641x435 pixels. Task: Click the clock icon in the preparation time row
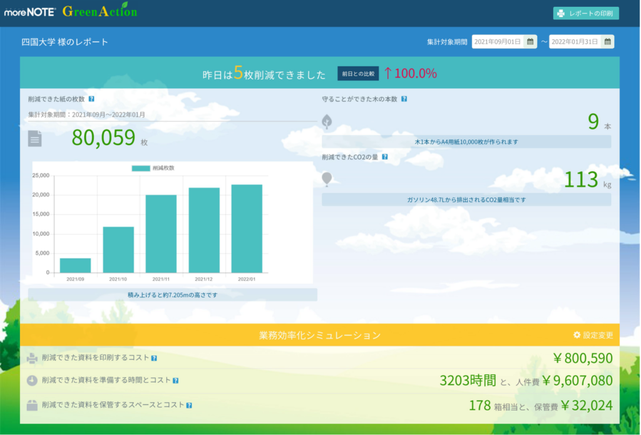click(31, 381)
